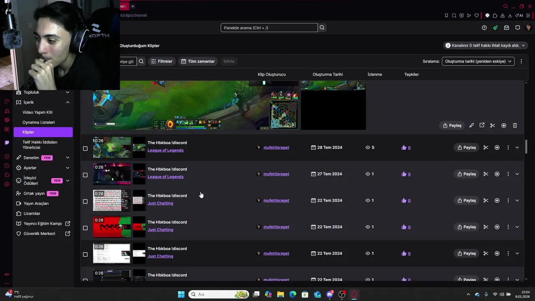Select checkbox for 27 Tem 2024 clip
Viewport: 535px width, 301px height.
(x=85, y=175)
